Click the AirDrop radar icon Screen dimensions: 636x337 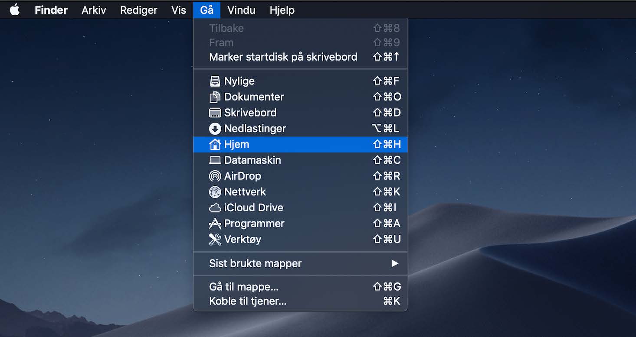point(215,176)
